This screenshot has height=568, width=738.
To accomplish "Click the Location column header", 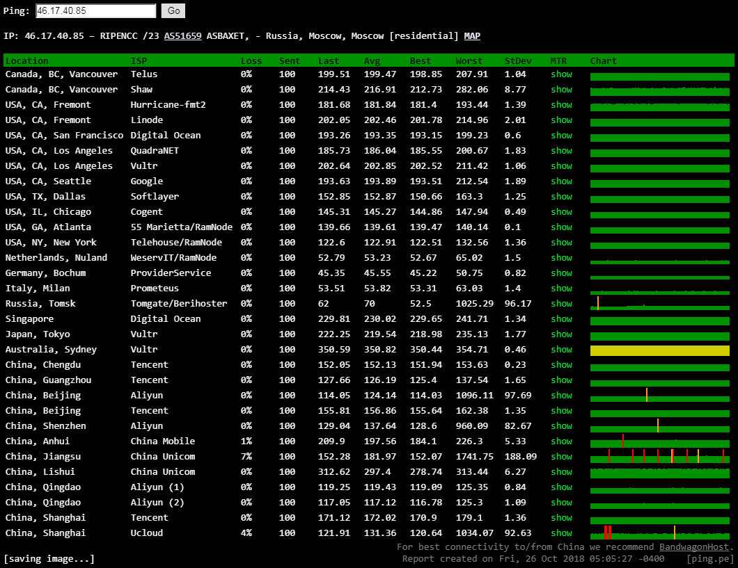I will (x=27, y=61).
